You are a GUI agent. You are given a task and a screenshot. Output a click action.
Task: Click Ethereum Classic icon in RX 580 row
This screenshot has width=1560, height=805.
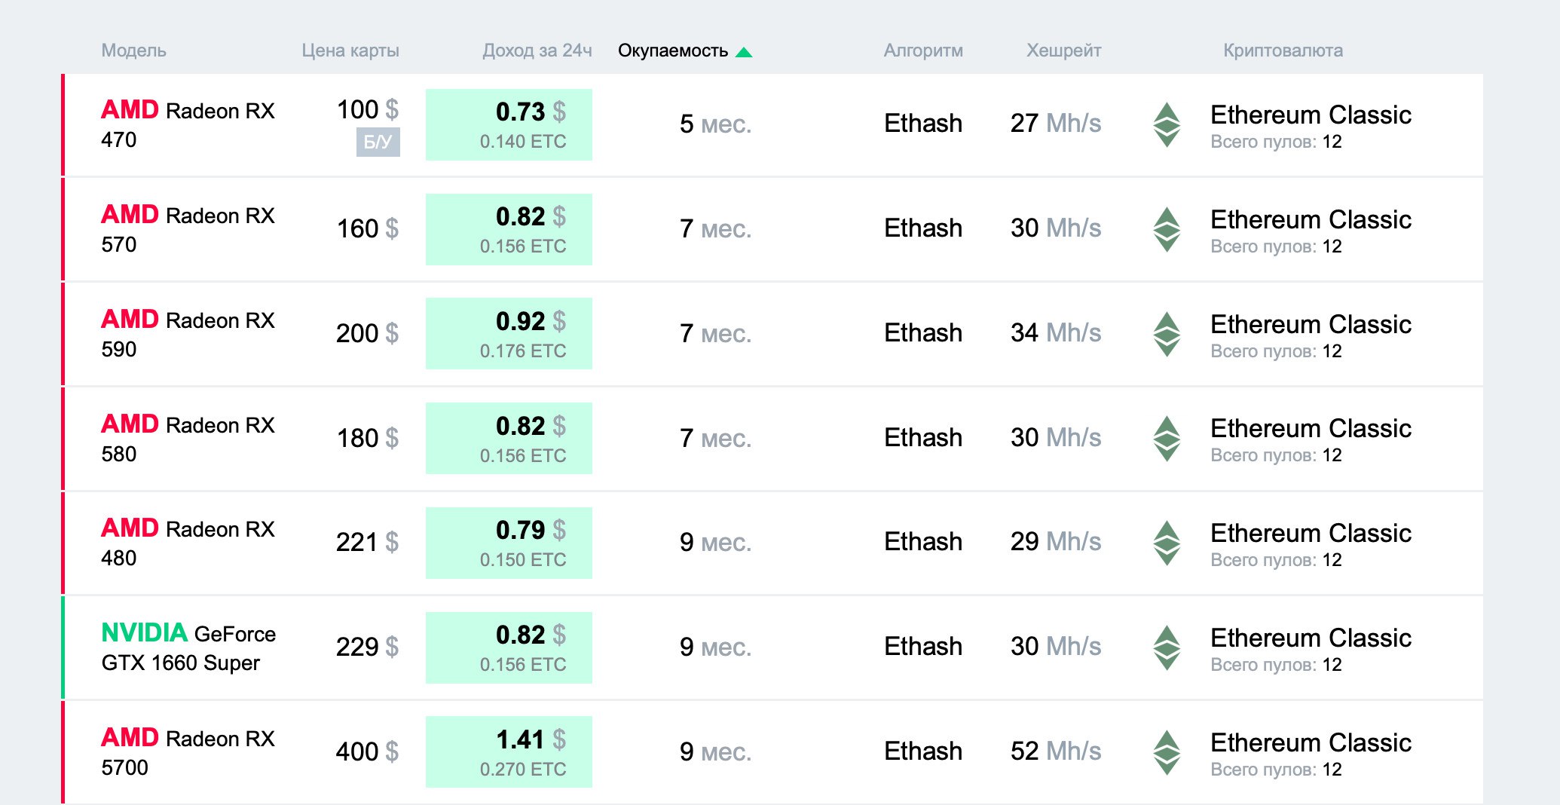click(1167, 438)
